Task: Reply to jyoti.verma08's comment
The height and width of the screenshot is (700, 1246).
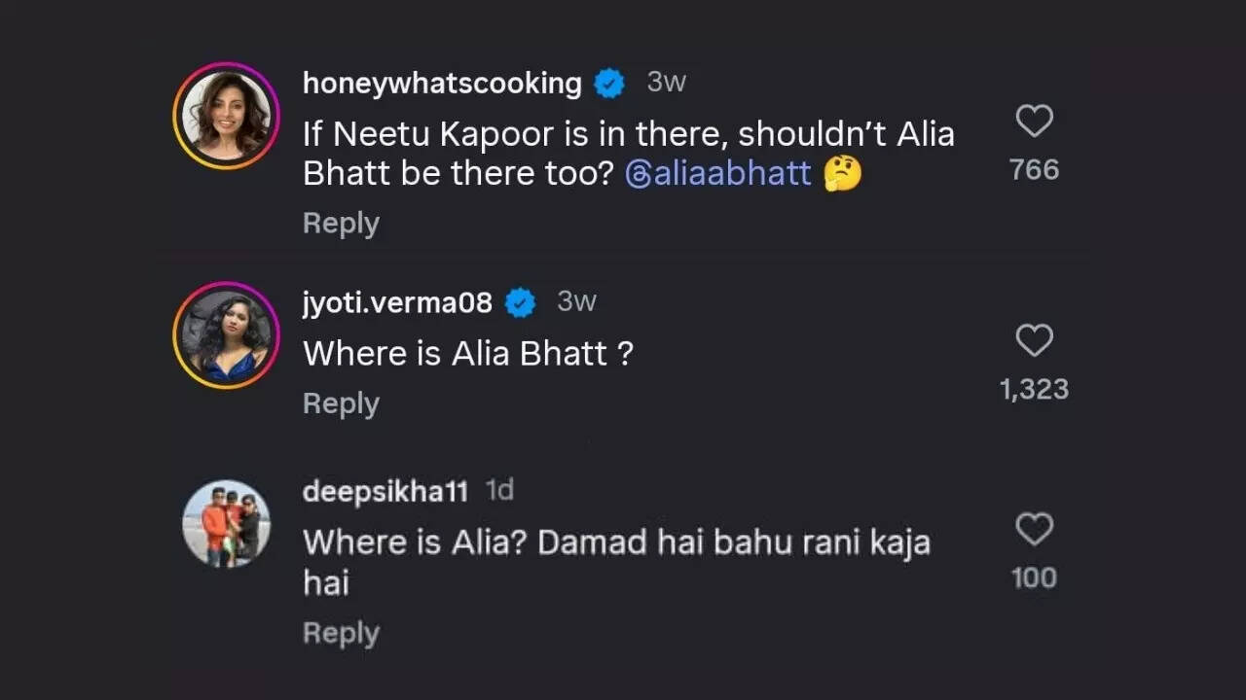Action: coord(340,402)
